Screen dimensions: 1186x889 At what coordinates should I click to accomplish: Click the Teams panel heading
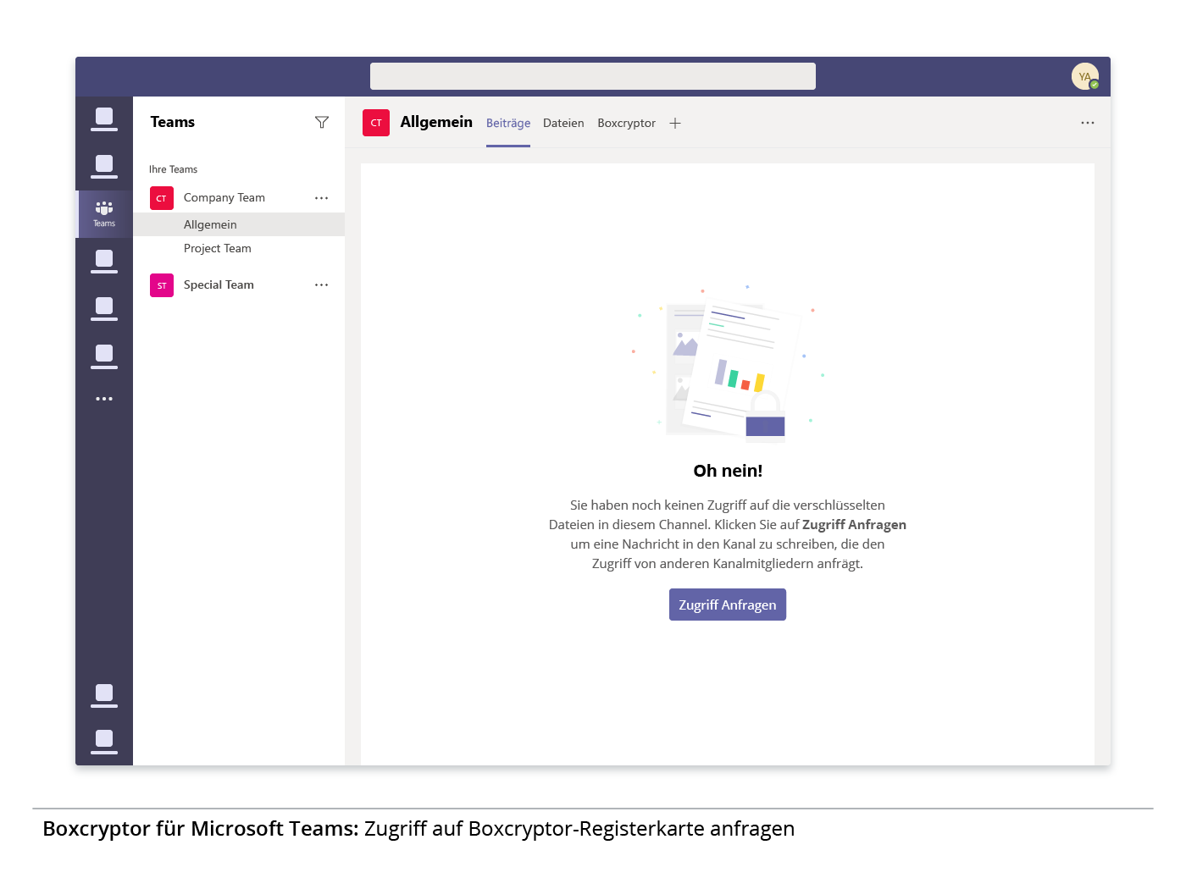pos(173,122)
